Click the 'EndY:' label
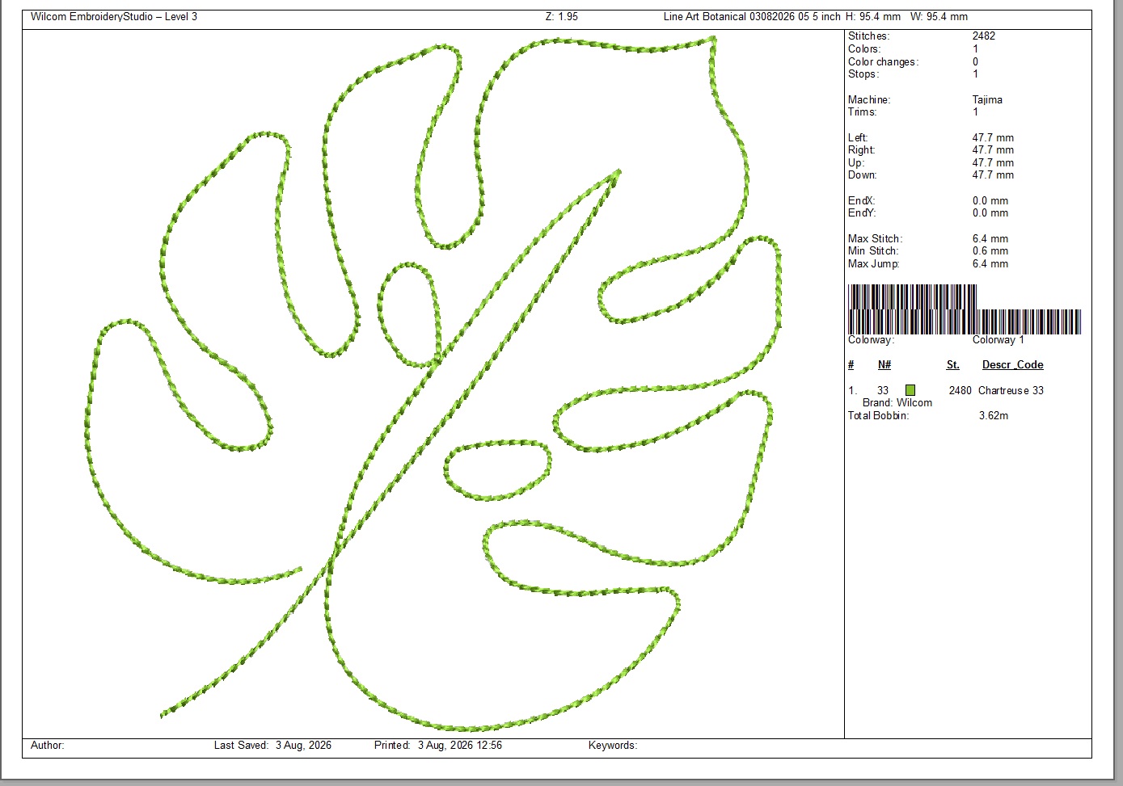This screenshot has width=1123, height=786. pyautogui.click(x=861, y=212)
